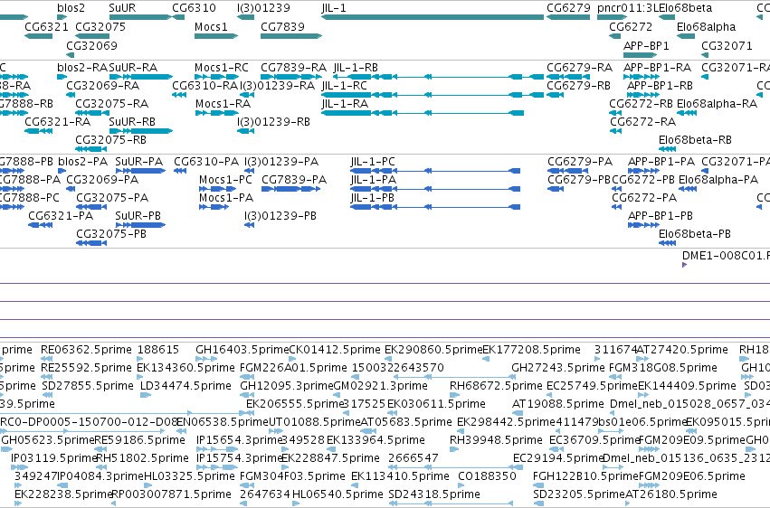Click the CG6279-RB transcript
Image resolution: width=770 pixels, height=508 pixels.
click(555, 95)
